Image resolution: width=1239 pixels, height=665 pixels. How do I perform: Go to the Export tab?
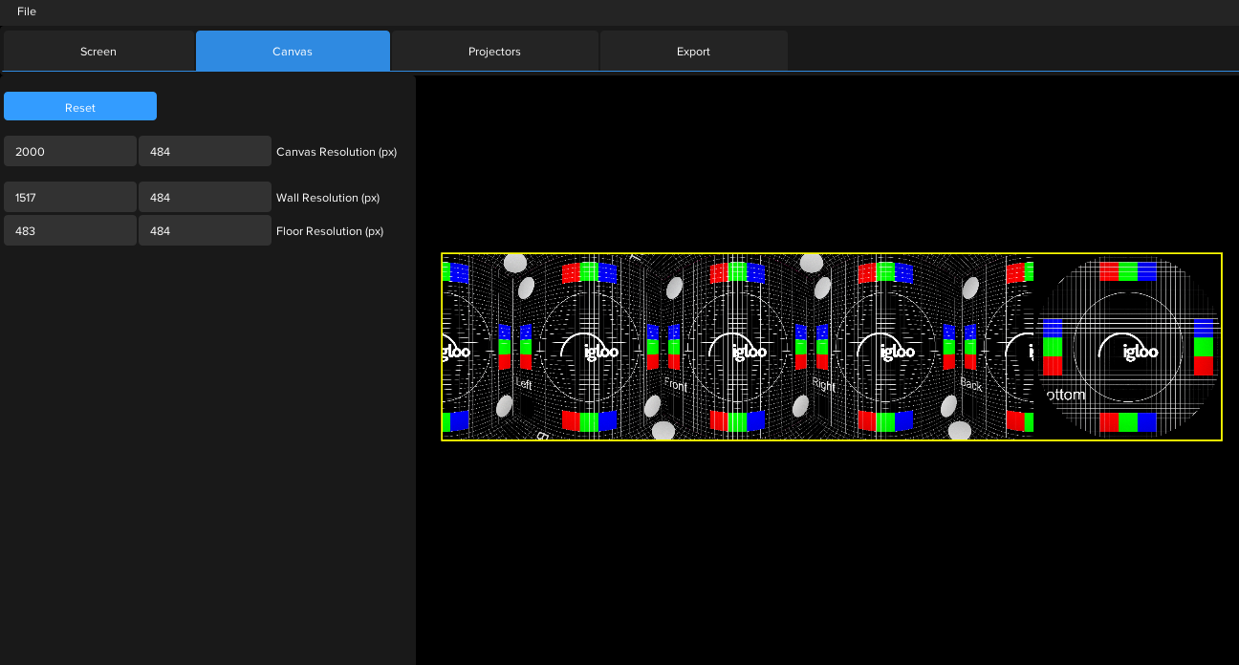693,52
